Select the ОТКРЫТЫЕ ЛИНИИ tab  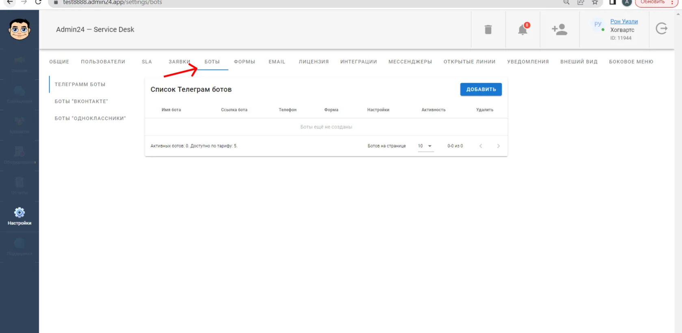(469, 62)
